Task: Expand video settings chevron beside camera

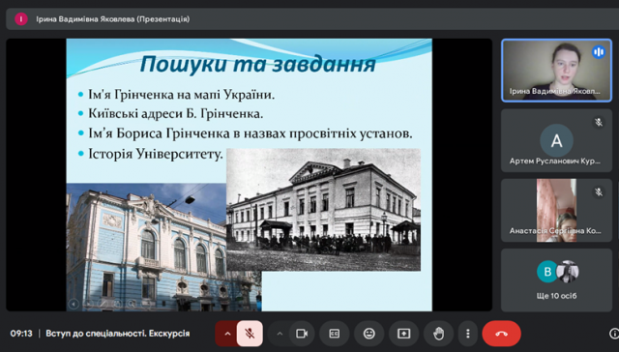Action: [280, 334]
